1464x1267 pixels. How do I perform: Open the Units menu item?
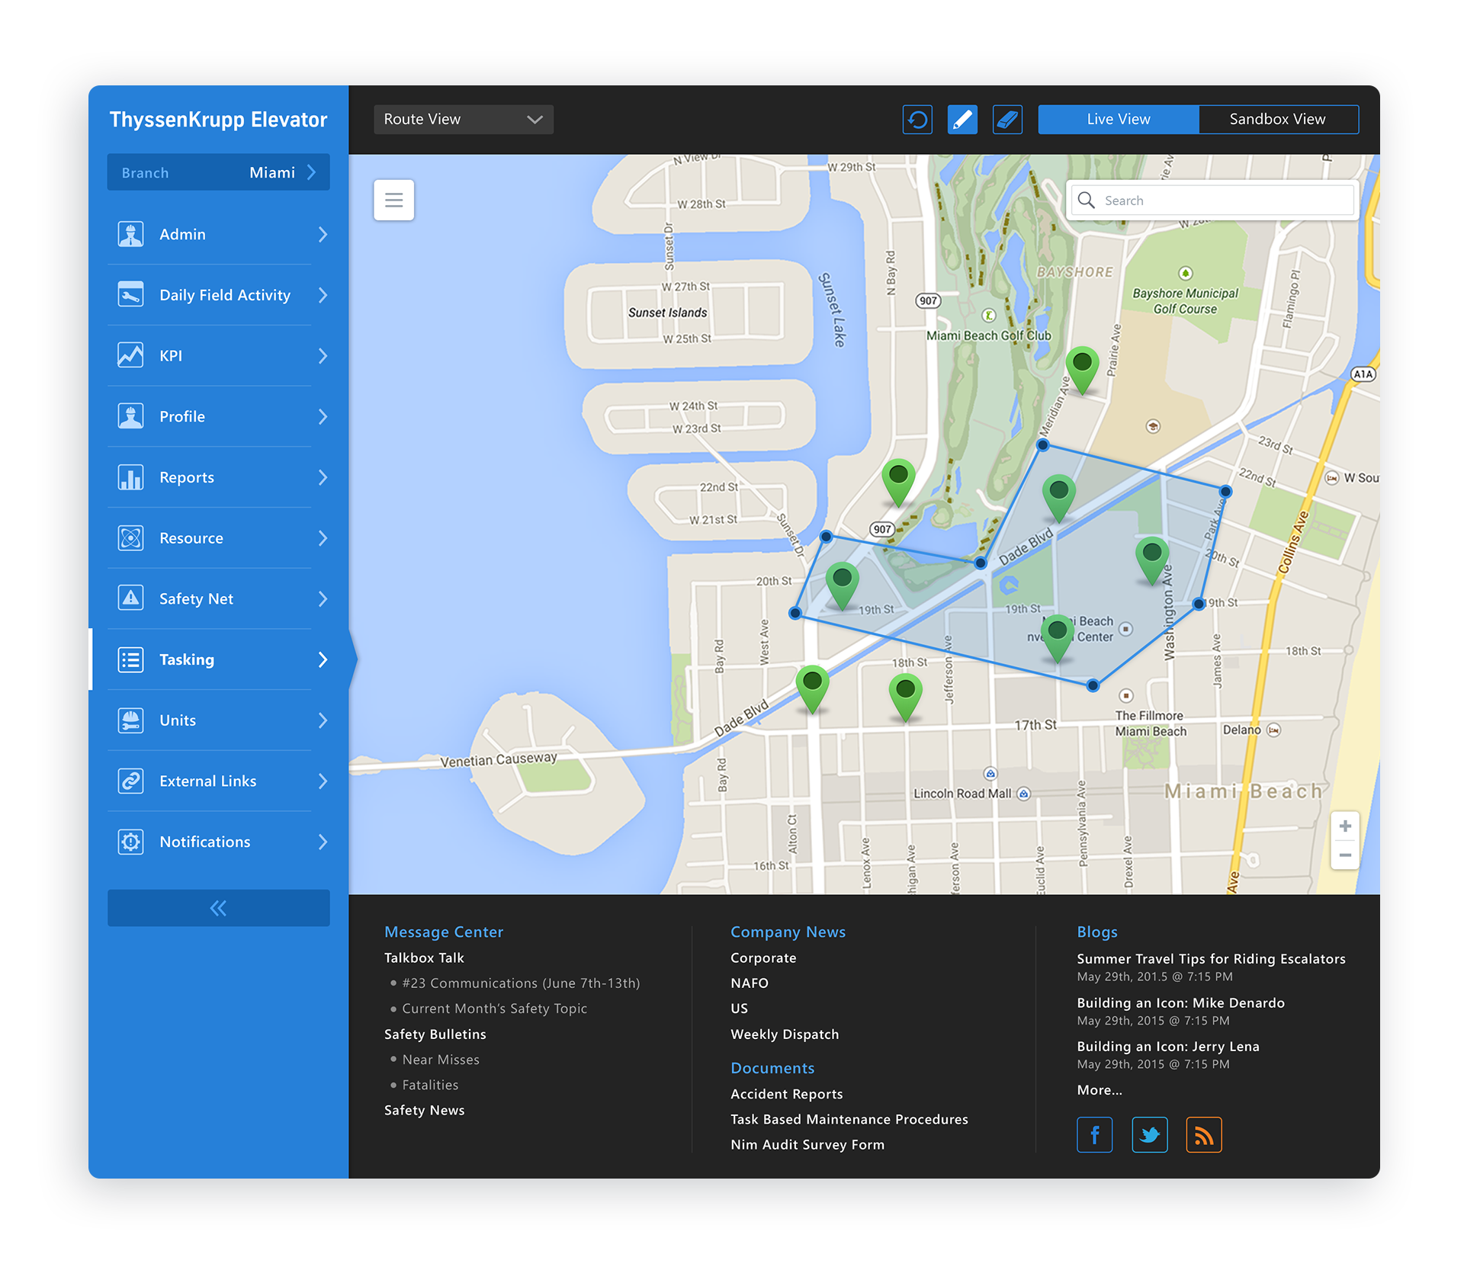pyautogui.click(x=219, y=720)
